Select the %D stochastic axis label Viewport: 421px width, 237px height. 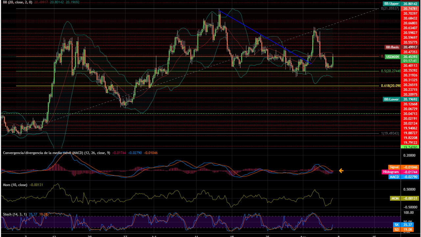coord(396,230)
